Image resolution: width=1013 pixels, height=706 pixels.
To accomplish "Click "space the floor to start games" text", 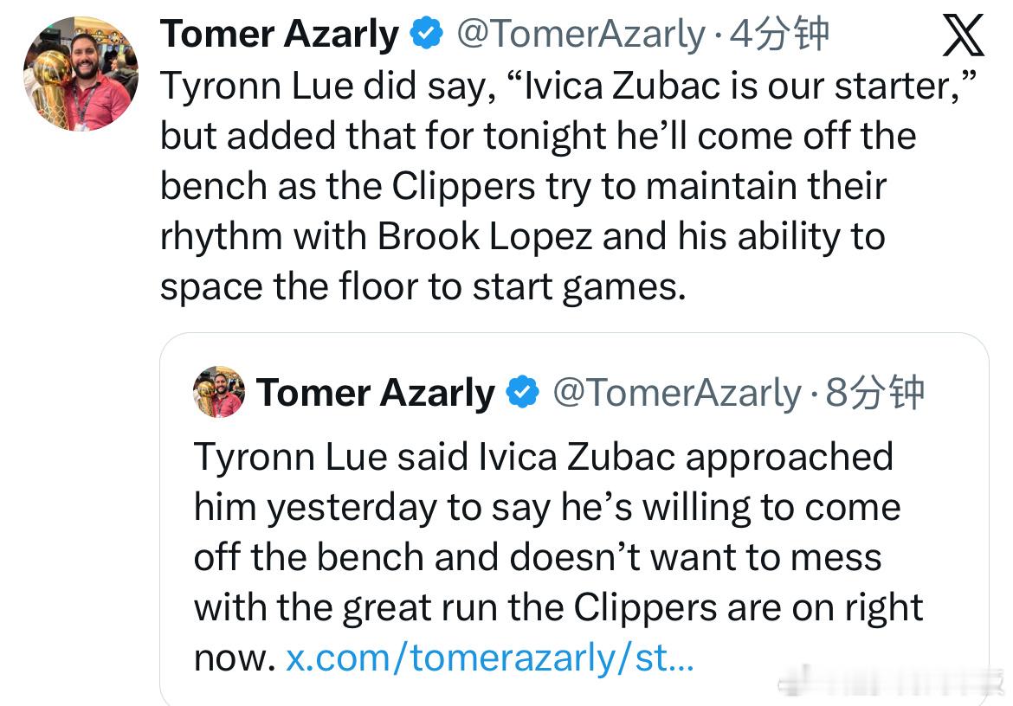I will (x=422, y=286).
